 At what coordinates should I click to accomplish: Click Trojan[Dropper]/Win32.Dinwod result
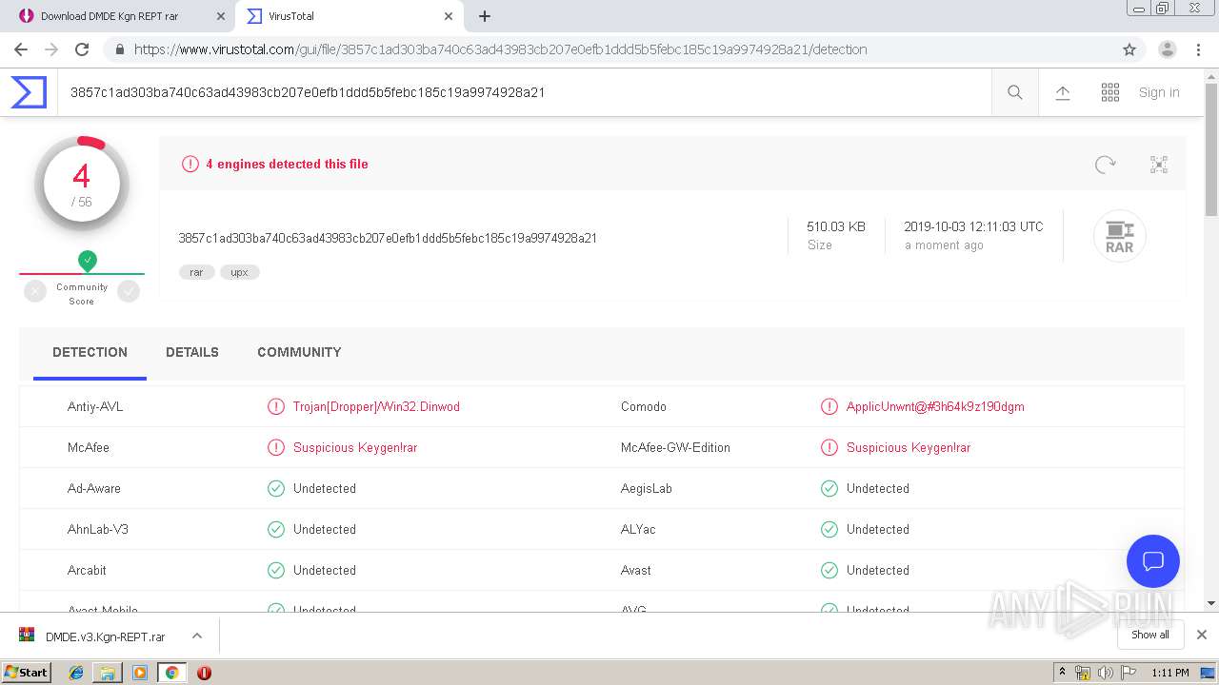coord(376,406)
